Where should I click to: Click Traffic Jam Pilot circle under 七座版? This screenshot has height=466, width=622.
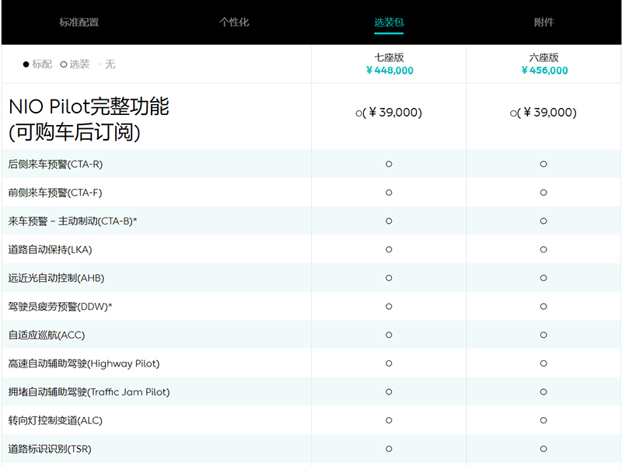point(389,392)
